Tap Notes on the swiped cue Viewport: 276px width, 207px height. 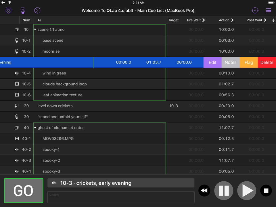pos(231,62)
